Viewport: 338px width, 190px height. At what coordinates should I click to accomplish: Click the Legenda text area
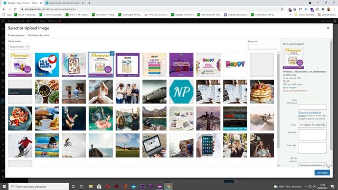[312, 135]
